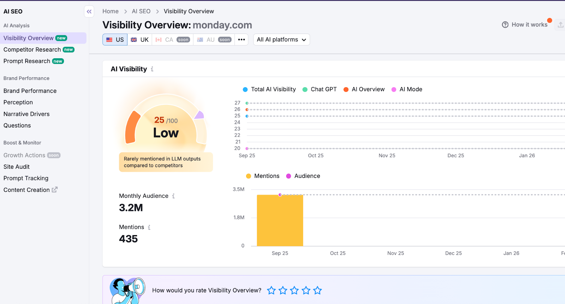
Task: Open more countries ellipsis menu
Action: coord(242,40)
